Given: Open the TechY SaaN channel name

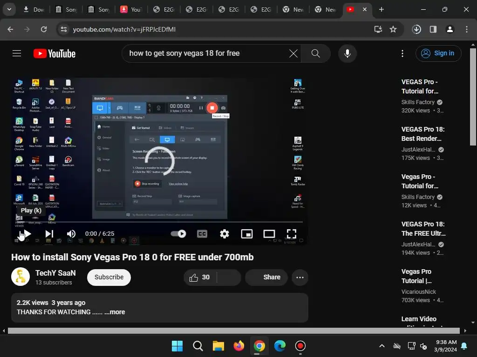Looking at the screenshot, I should [x=55, y=273].
